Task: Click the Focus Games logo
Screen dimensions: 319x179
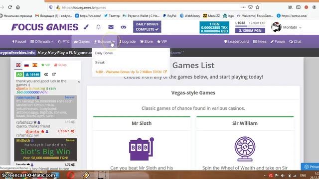Action: click(x=45, y=27)
